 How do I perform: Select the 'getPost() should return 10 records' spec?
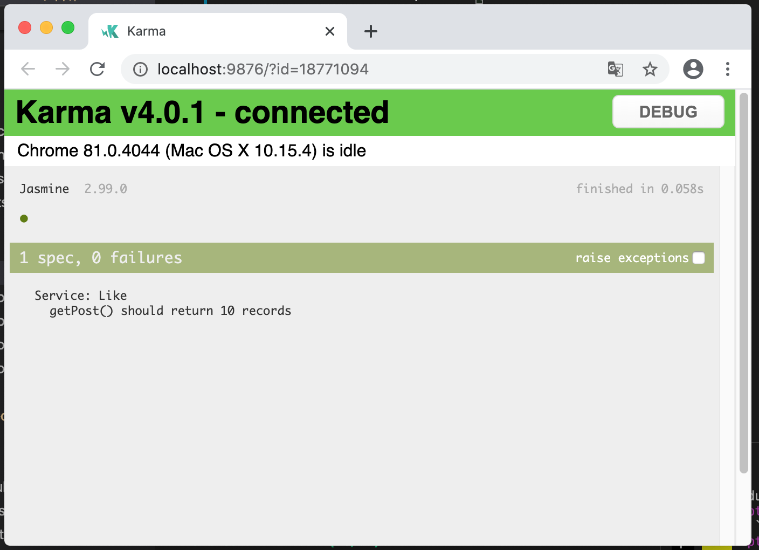click(x=170, y=311)
